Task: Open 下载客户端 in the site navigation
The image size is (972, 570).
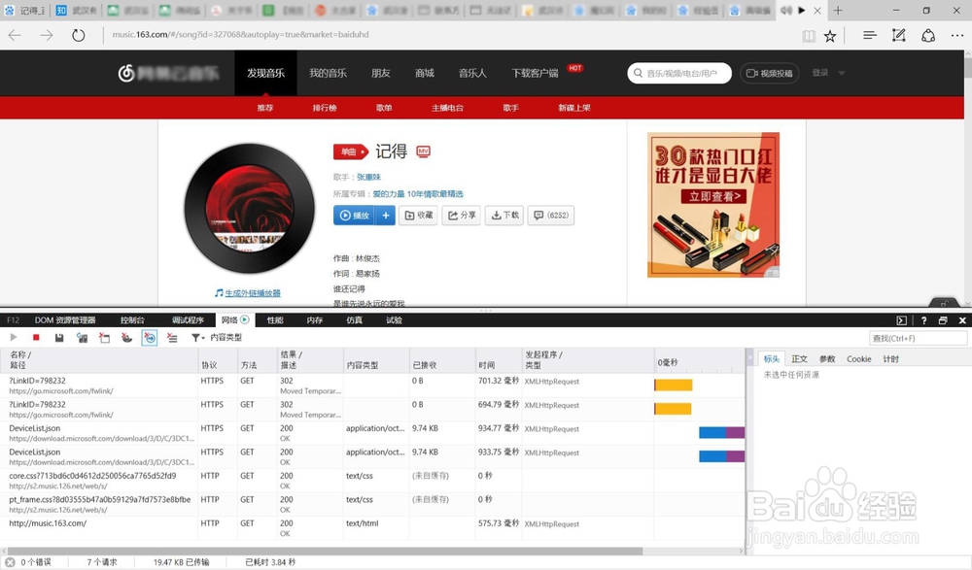Action: coord(535,73)
